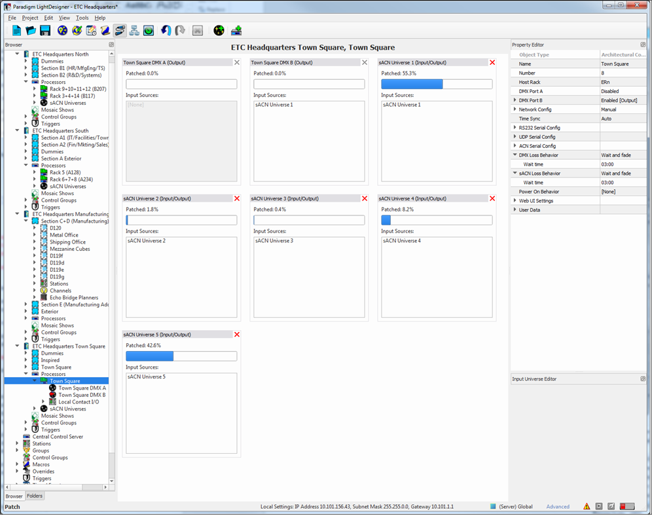Expand the Network Config property

515,109
